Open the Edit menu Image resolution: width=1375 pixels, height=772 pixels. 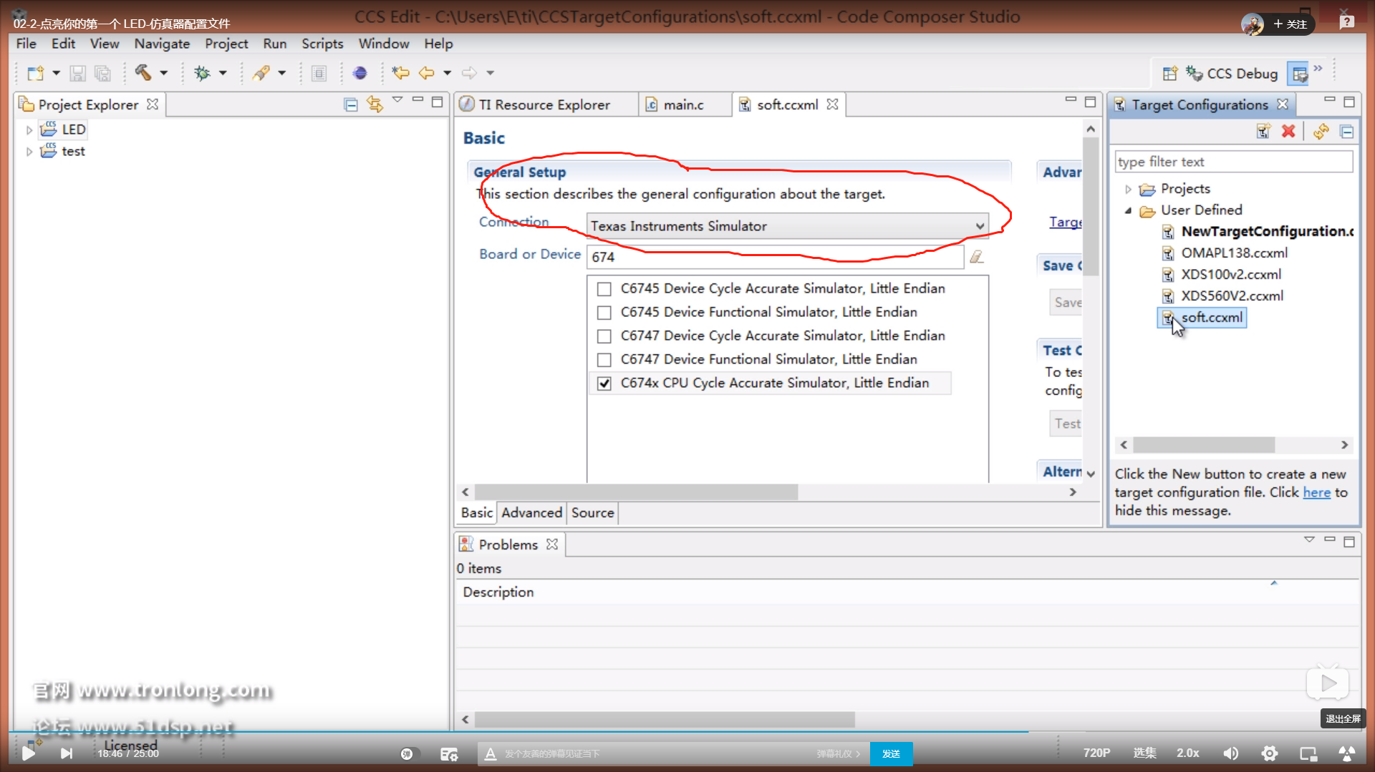point(63,44)
